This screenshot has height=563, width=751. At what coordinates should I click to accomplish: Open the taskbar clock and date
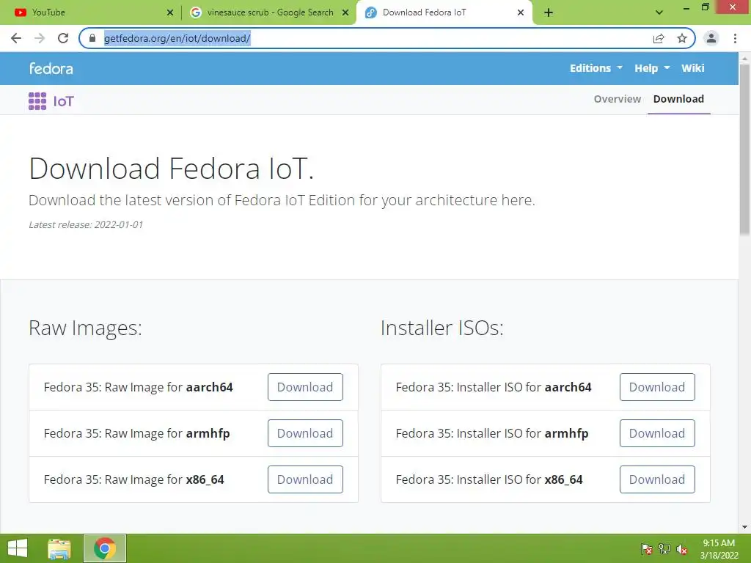coord(719,549)
